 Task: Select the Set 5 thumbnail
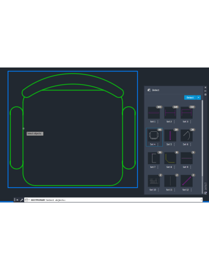(x=170, y=136)
